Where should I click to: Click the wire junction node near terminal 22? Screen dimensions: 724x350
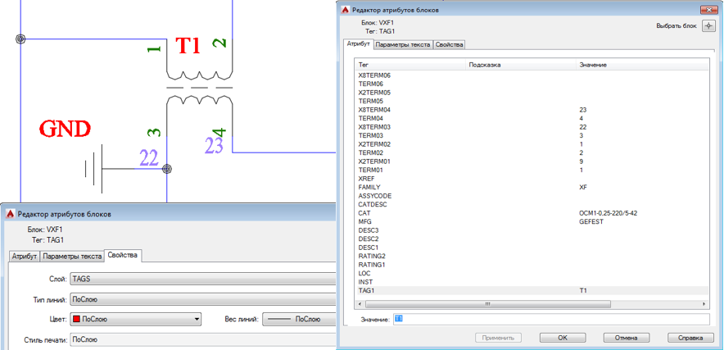(167, 169)
